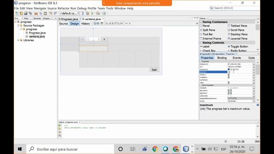
Task: Click the Cut scissors icon
Action: (36, 13)
